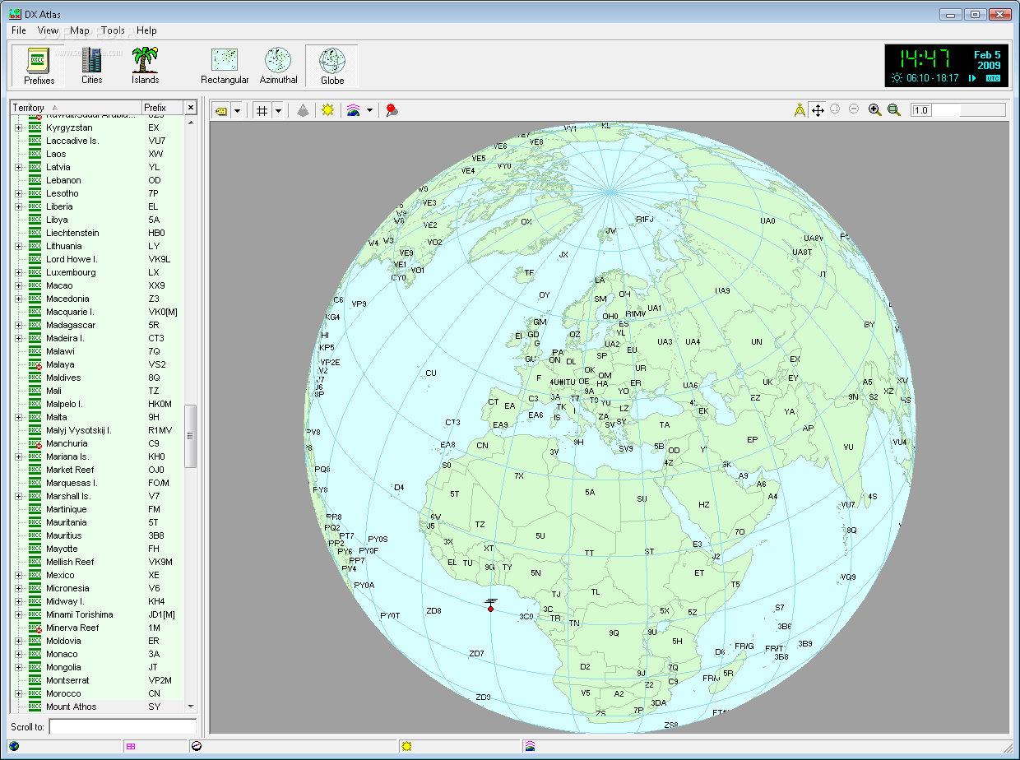Open the label tag dropdown arrow
This screenshot has height=760, width=1020.
[237, 110]
